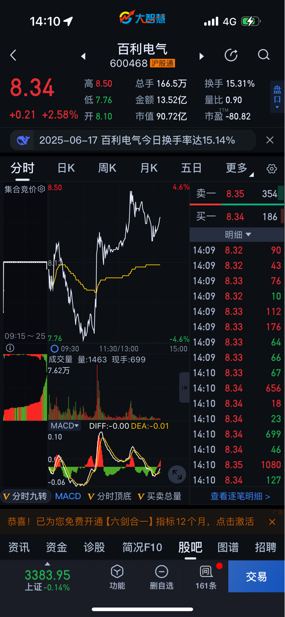Dismiss the turnover rate news banner
285x617 pixels.
point(270,140)
